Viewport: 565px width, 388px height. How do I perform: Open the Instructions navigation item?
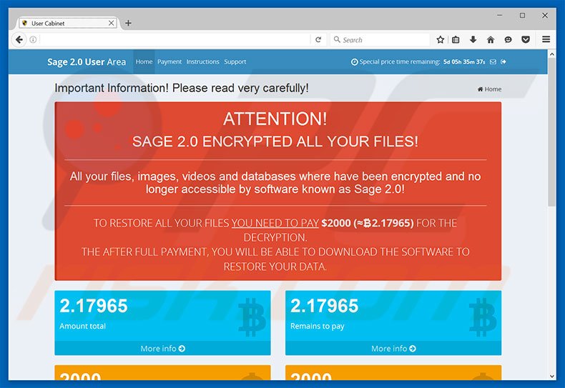(203, 61)
